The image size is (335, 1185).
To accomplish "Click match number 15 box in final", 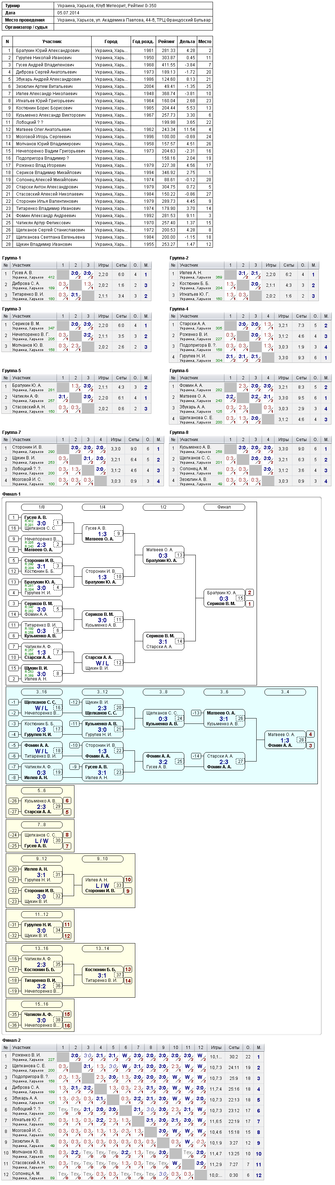I will [x=240, y=598].
